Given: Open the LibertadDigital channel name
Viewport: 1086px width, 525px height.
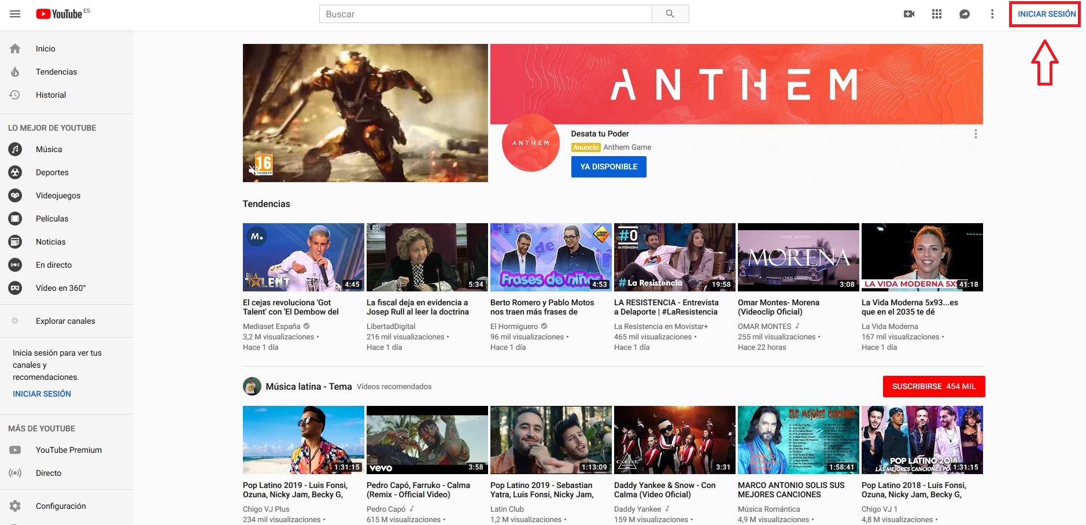Looking at the screenshot, I should point(391,326).
